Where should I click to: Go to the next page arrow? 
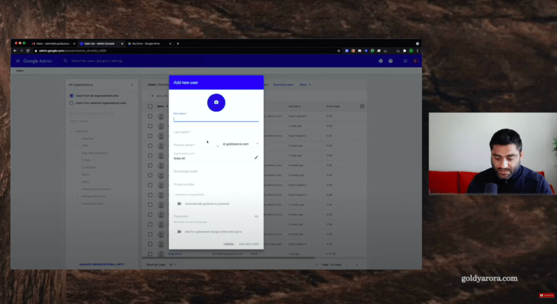coord(357,265)
